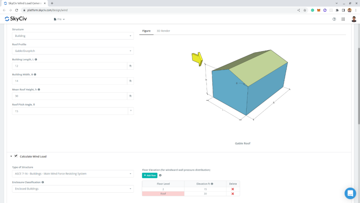
Task: Delete the Roof elevation row
Action: pos(233,194)
